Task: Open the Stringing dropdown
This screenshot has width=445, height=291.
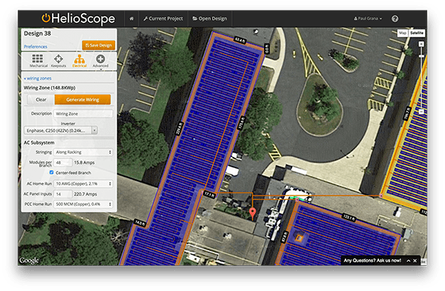Action: [83, 152]
